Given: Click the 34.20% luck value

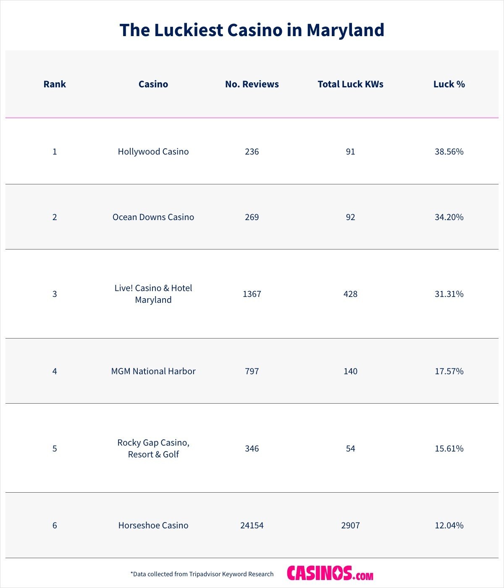Looking at the screenshot, I should point(449,217).
